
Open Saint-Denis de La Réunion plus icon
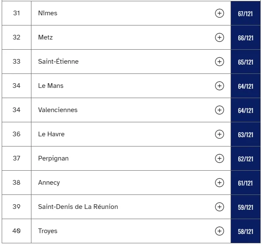click(x=219, y=207)
